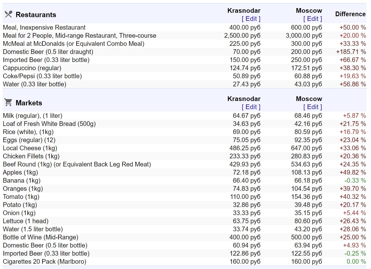
Task: Click Krasnodar header in the Restaurants section
Action: [x=244, y=11]
